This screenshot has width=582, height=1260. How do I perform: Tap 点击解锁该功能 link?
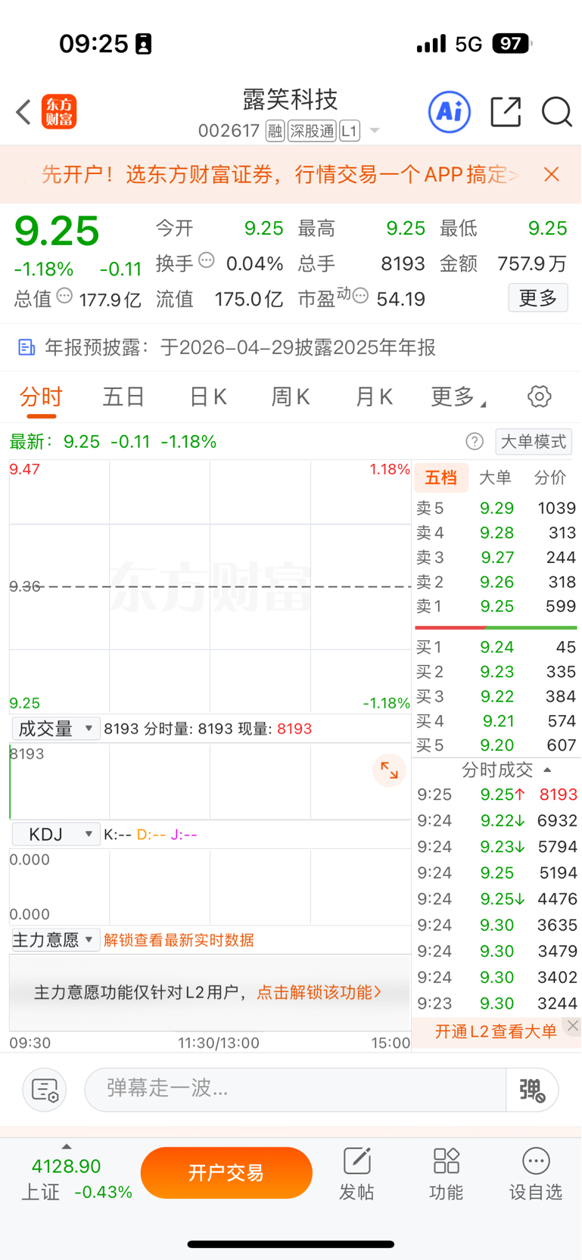319,992
